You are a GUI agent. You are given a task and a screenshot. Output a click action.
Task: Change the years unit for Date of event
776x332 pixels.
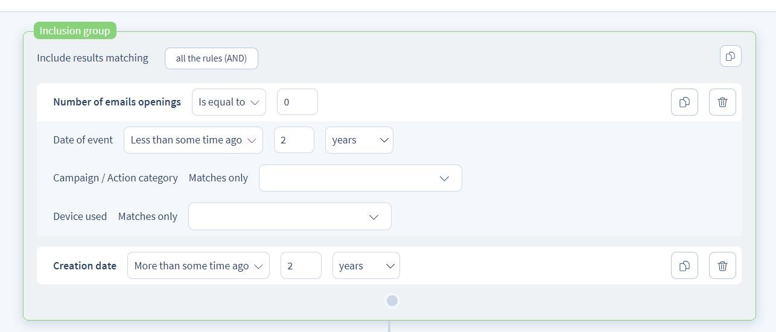[x=359, y=140]
